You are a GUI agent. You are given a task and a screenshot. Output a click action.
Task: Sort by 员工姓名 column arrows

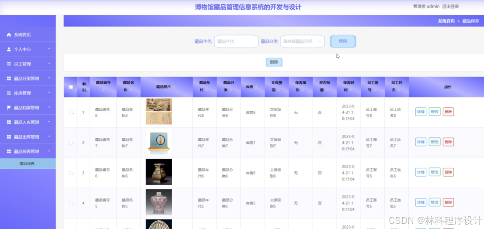pyautogui.click(x=399, y=90)
